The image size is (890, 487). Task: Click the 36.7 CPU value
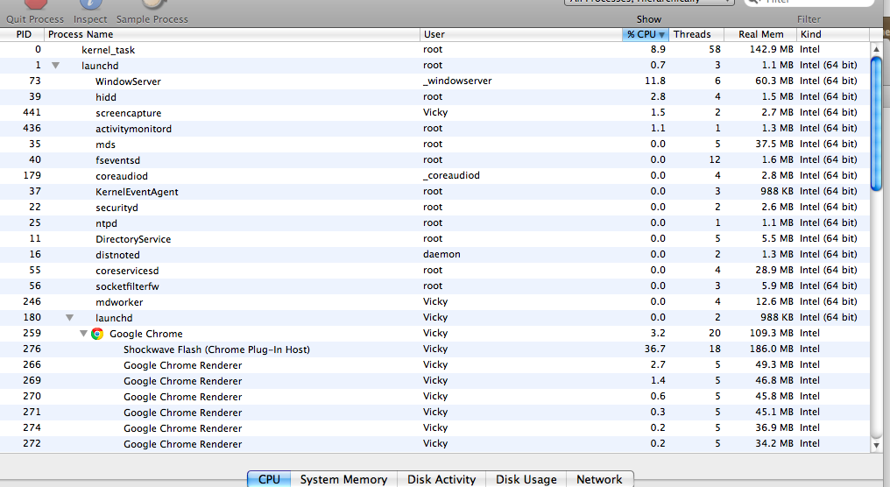pyautogui.click(x=655, y=349)
